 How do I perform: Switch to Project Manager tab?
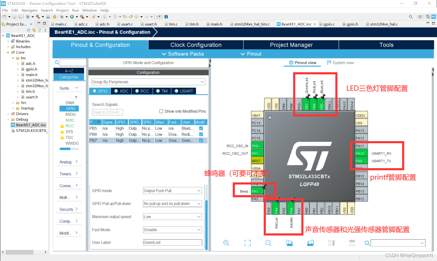291,45
